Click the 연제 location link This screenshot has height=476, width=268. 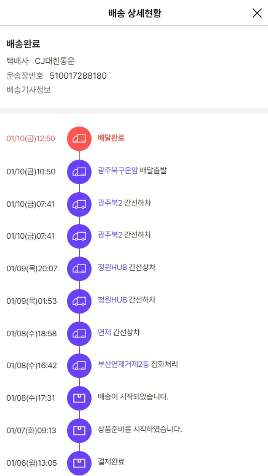point(104,332)
